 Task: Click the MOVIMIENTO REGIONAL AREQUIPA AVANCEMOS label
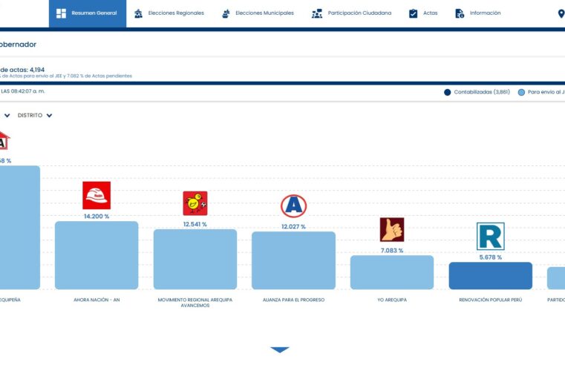pos(195,303)
